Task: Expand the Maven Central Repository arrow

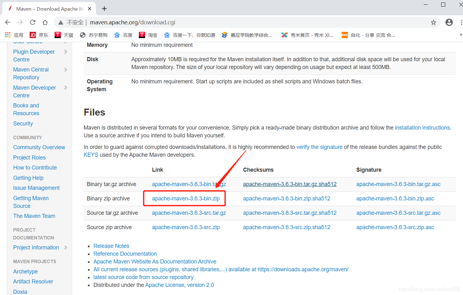Action: tap(66, 70)
